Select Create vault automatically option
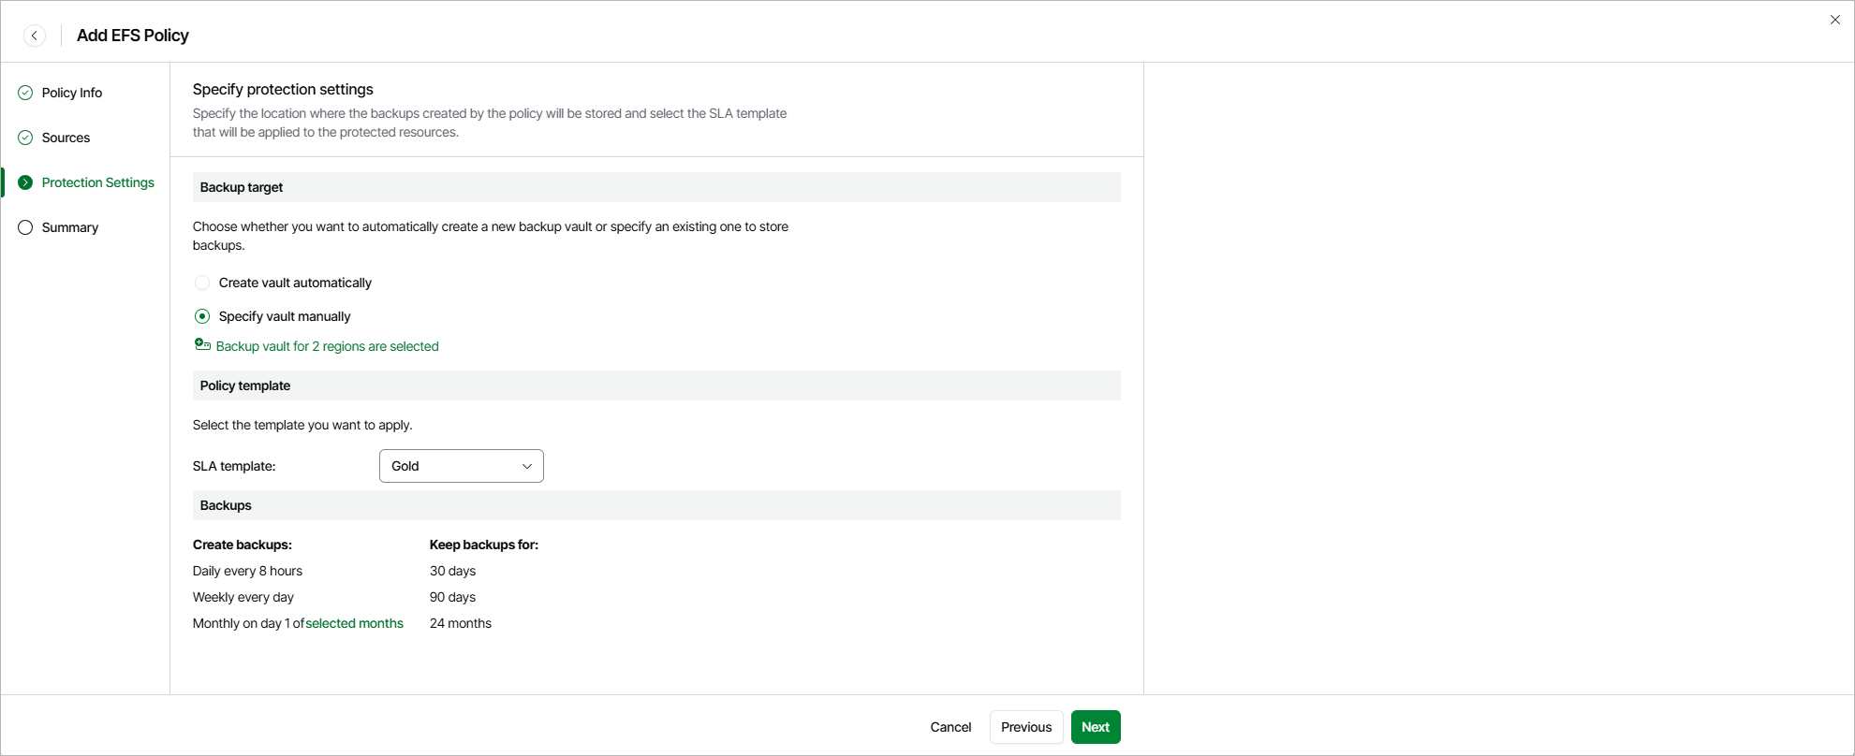This screenshot has width=1855, height=756. tap(202, 283)
